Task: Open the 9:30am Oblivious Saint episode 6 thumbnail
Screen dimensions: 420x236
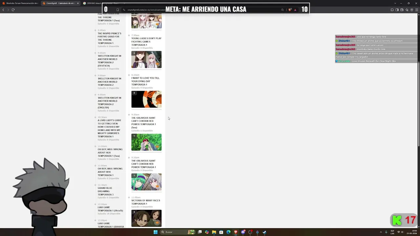Action: click(146, 142)
